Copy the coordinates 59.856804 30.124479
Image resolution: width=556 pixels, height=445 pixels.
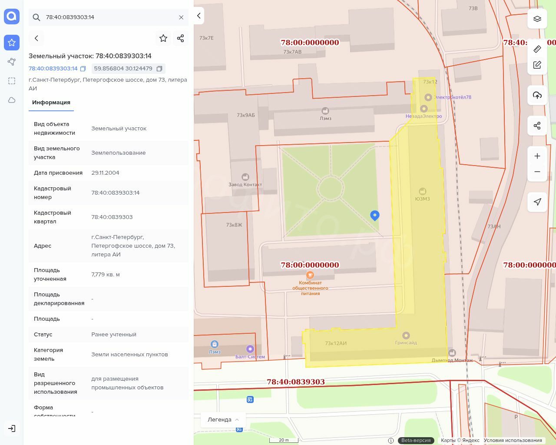coord(159,69)
